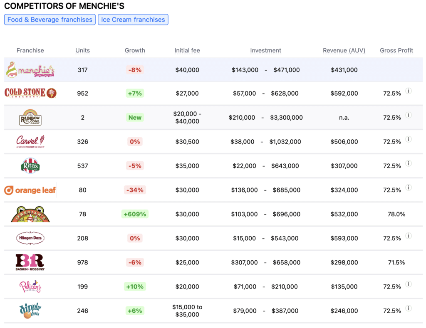426x328 pixels.
Task: Click revenue value $431,000
Action: (x=344, y=70)
